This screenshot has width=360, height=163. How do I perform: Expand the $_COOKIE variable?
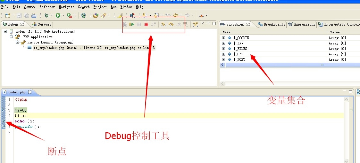(x=224, y=38)
